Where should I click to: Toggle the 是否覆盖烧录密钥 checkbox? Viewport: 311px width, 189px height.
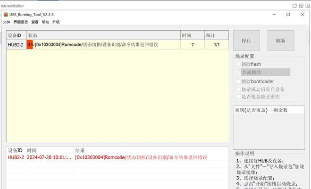[x=238, y=96]
